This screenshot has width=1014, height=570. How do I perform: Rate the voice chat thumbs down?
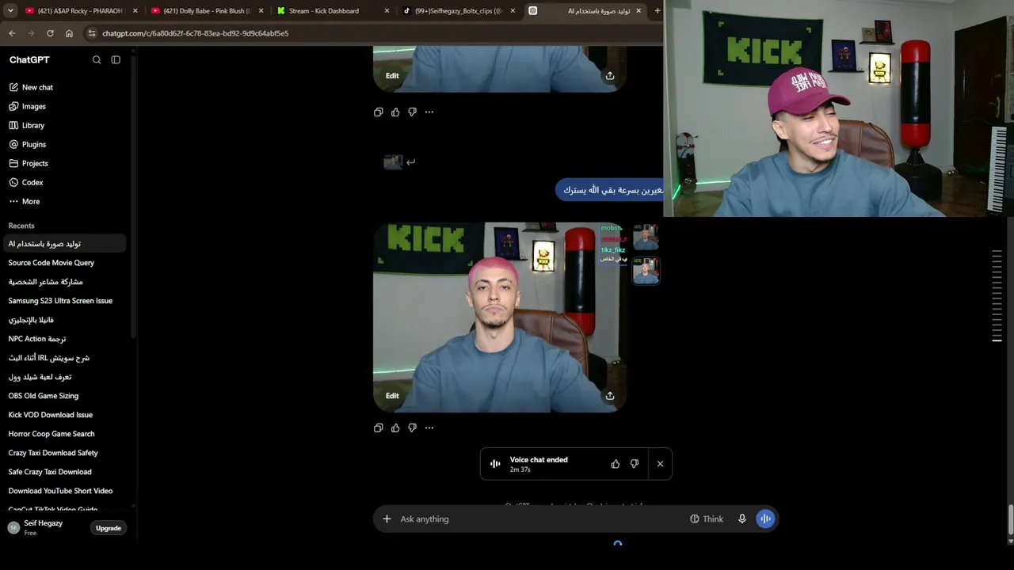[x=635, y=464]
